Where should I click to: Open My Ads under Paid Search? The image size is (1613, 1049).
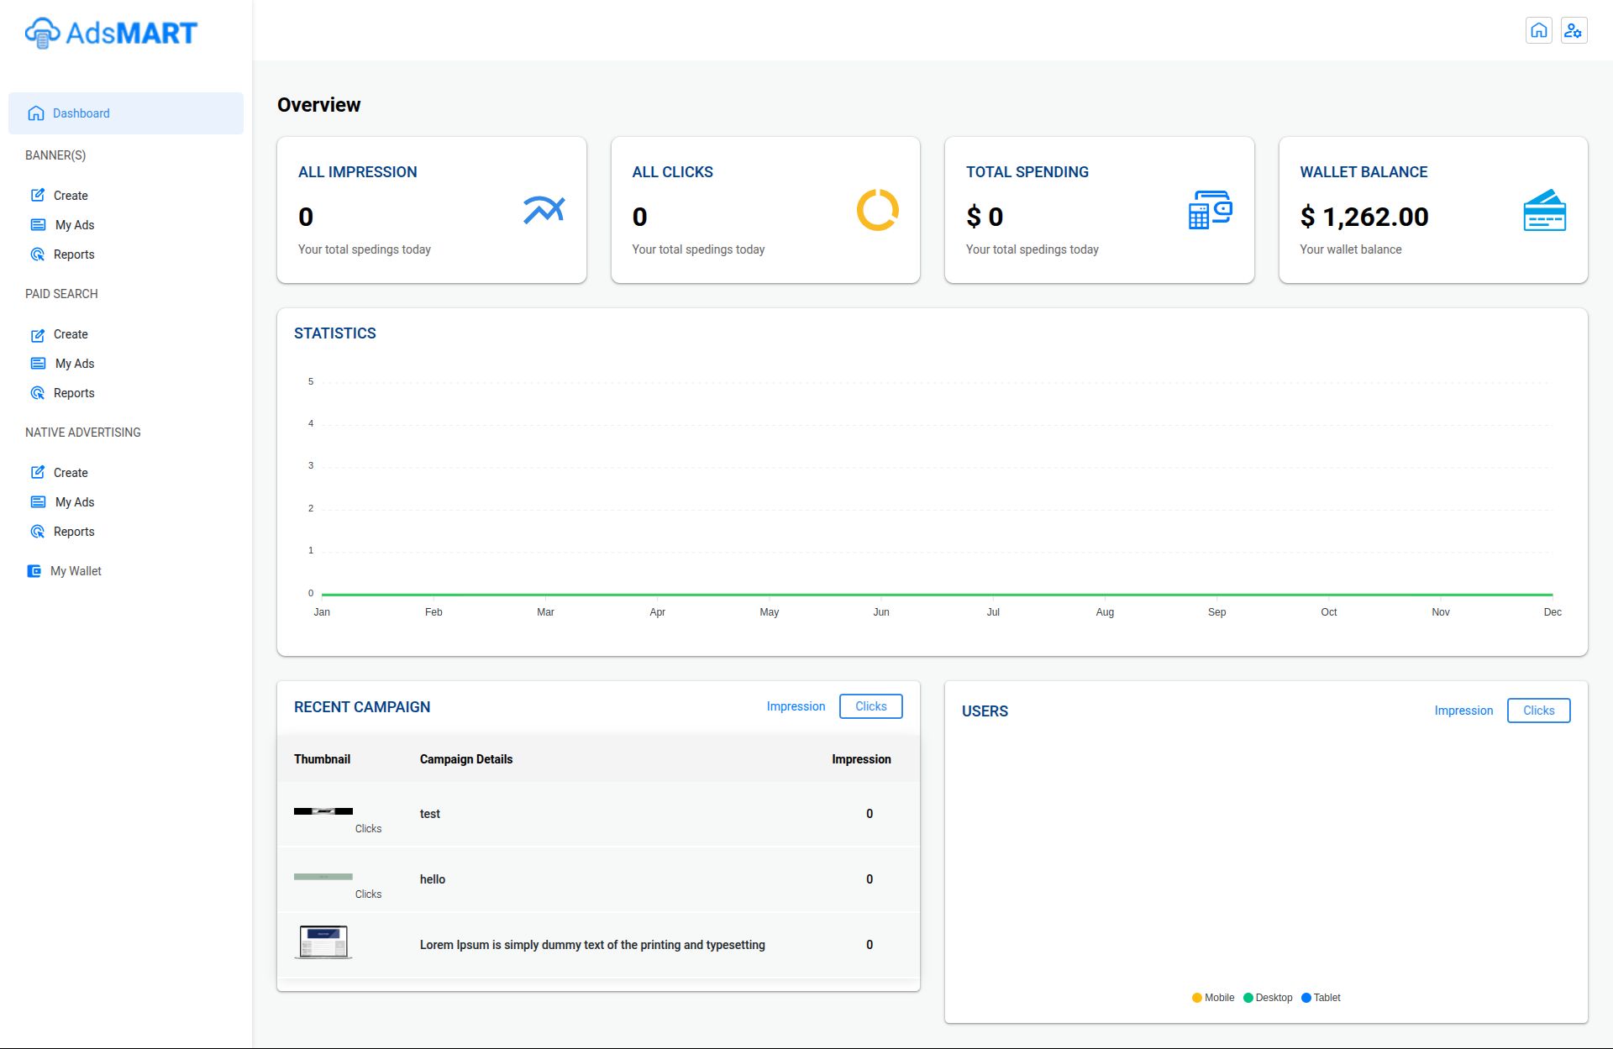[x=74, y=364]
